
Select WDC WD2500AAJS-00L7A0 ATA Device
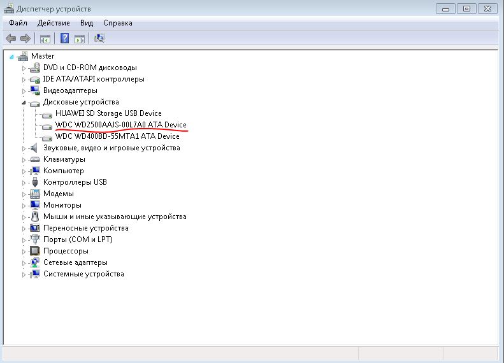point(121,125)
